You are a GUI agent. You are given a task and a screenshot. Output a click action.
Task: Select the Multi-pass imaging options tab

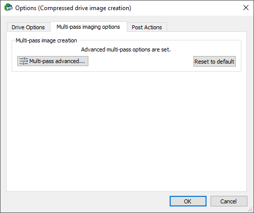[x=88, y=27]
